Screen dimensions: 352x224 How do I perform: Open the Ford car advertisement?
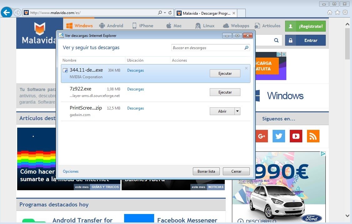tap(279, 187)
